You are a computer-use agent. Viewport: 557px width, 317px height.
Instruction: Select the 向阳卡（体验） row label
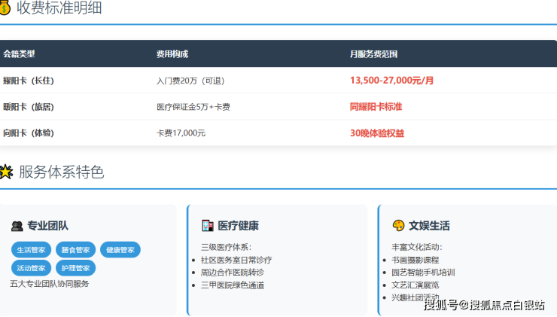click(29, 133)
